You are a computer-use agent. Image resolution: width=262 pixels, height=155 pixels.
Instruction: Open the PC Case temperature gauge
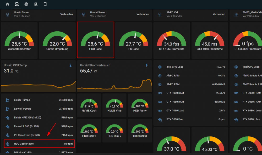[134, 40]
